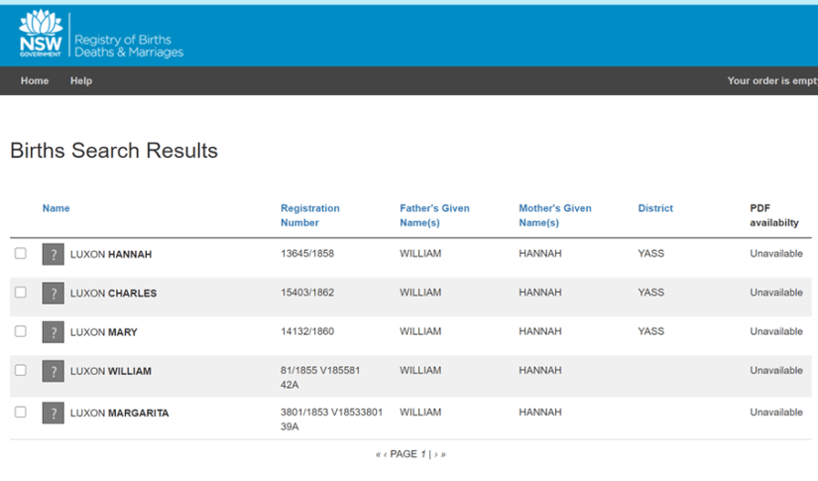
Task: Click question mark icon beside LUXON HANNAH
Action: [x=53, y=255]
